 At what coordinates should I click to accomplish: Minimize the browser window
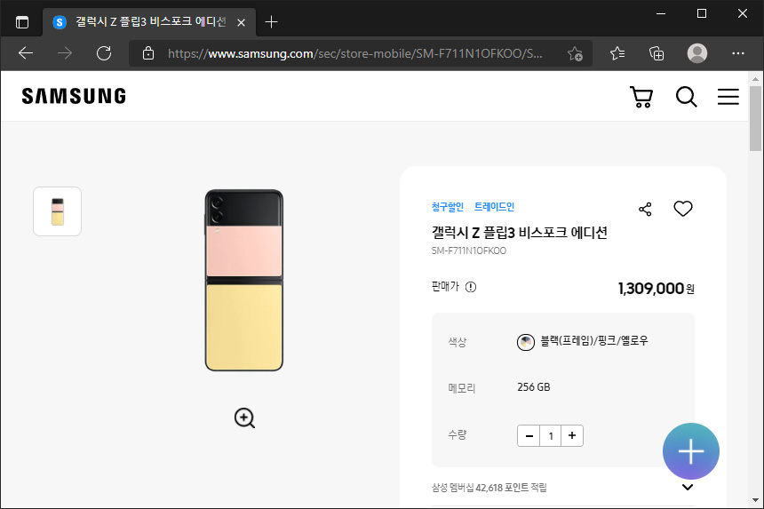(x=661, y=13)
